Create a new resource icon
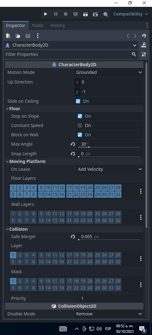This screenshot has height=335, width=152. click(8, 36)
